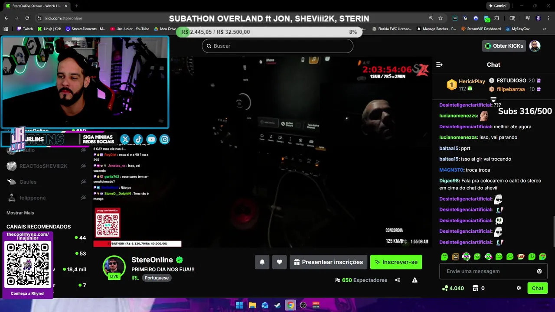Open Steam from taskbar

[x=277, y=305]
